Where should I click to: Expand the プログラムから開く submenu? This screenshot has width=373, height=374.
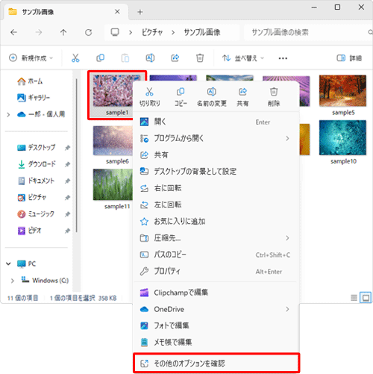287,138
